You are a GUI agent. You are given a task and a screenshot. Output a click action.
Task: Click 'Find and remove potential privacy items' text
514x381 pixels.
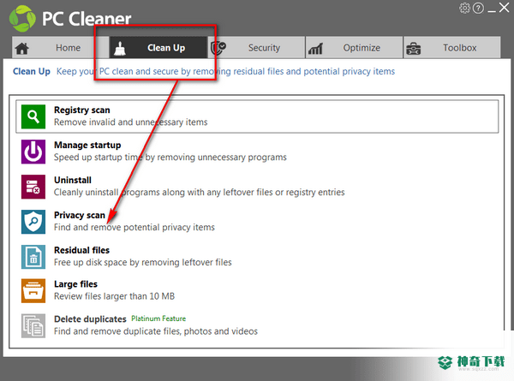pyautogui.click(x=134, y=228)
